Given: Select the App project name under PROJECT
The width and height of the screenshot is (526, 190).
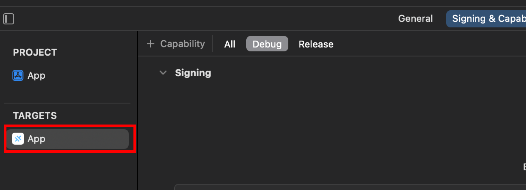Looking at the screenshot, I should [x=36, y=76].
